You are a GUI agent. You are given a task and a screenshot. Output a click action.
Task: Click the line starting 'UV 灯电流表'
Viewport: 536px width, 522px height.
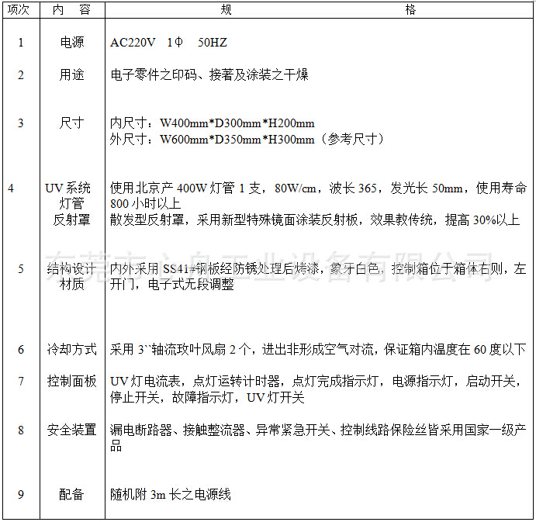(x=316, y=381)
